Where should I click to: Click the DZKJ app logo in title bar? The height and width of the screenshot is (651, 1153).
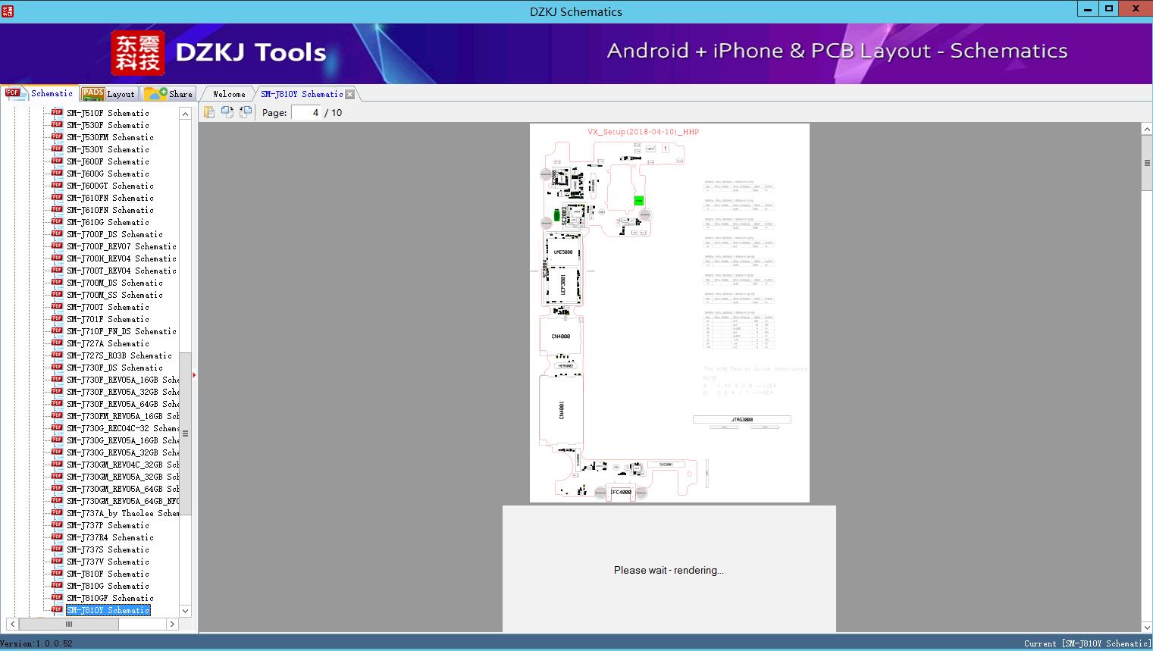point(8,11)
